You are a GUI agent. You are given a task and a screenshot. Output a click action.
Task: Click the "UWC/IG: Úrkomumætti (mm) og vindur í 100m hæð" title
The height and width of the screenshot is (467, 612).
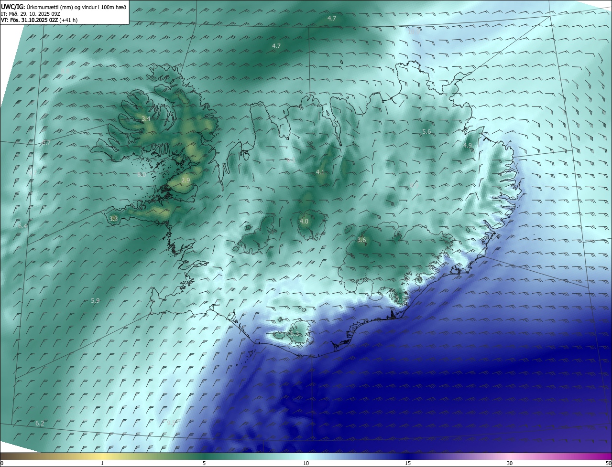click(64, 7)
